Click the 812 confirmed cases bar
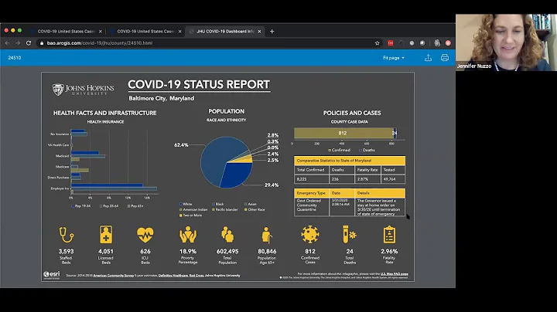The image size is (557, 312). [x=343, y=133]
